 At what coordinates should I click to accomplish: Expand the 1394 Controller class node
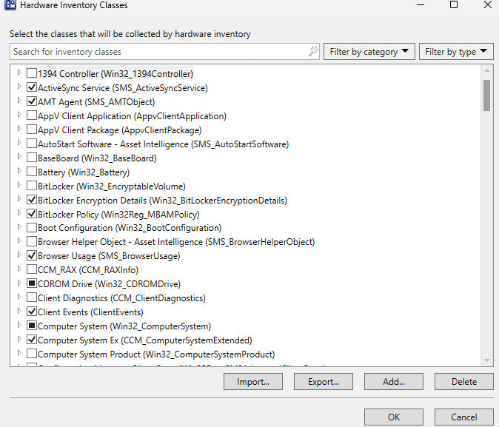(19, 73)
